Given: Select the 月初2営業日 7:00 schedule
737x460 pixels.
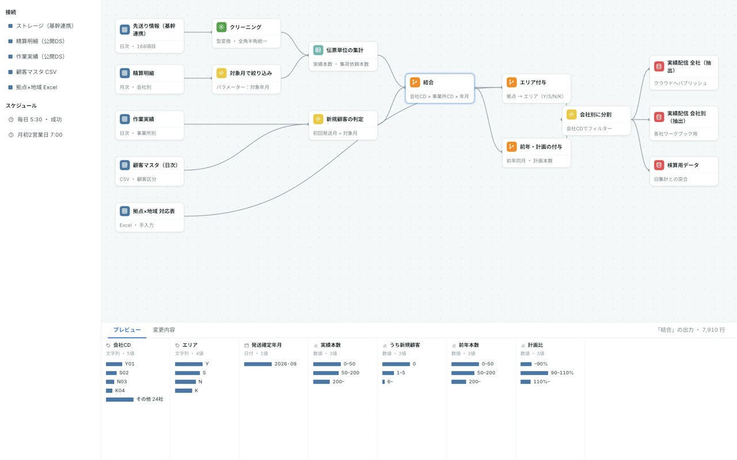Looking at the screenshot, I should coord(50,135).
